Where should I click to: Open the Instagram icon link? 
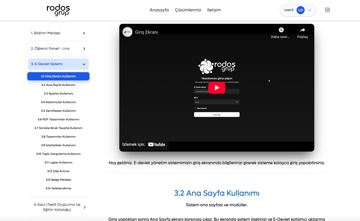point(327,10)
